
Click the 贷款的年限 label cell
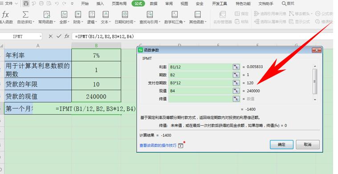38,84
